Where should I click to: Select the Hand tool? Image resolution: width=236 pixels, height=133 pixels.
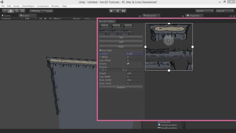[x=5, y=11]
